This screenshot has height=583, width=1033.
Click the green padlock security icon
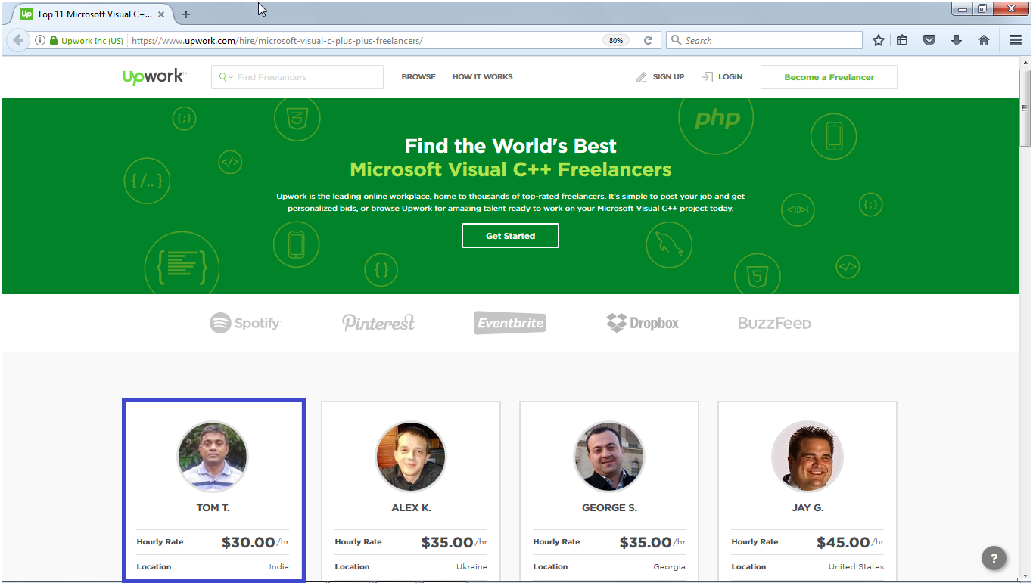[x=54, y=41]
